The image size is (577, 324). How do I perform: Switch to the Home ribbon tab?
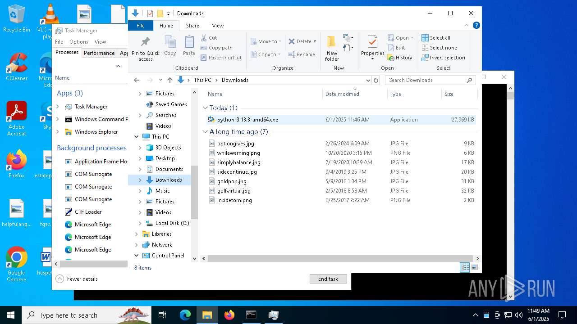click(166, 26)
